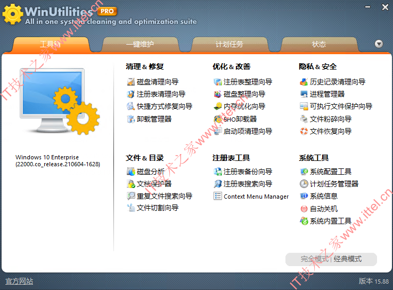The image size is (393, 290).
Task: Minimize the WinUtilities window
Action: tap(367, 7)
